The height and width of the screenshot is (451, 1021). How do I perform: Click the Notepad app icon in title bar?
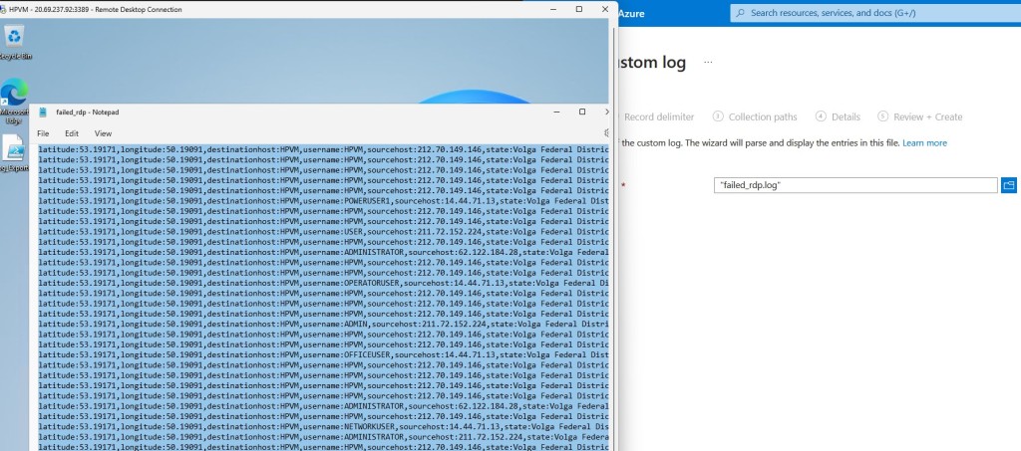pyautogui.click(x=43, y=113)
